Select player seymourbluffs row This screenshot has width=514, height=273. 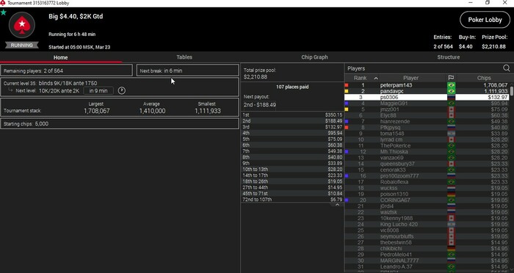point(427,236)
